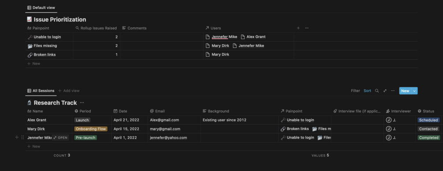This screenshot has width=443, height=171.
Task: Click Add view next to All Sessions
Action: 69,91
